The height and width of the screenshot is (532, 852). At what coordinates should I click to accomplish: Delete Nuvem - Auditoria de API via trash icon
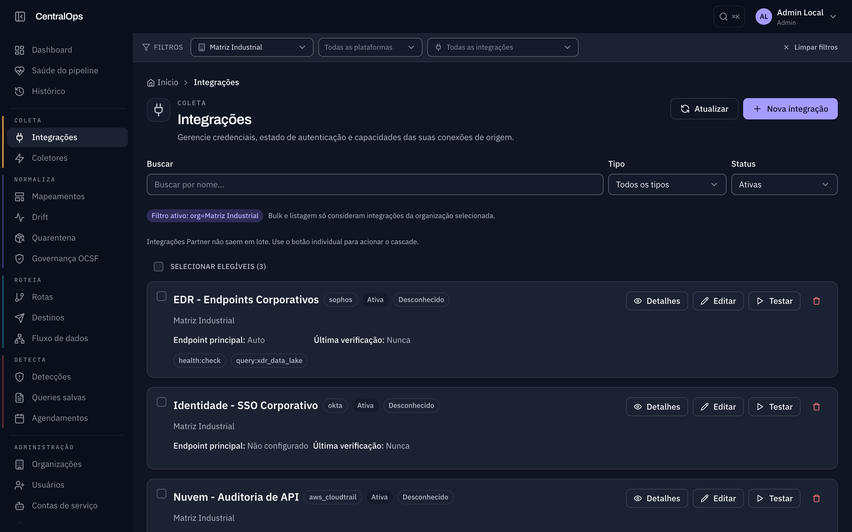816,498
